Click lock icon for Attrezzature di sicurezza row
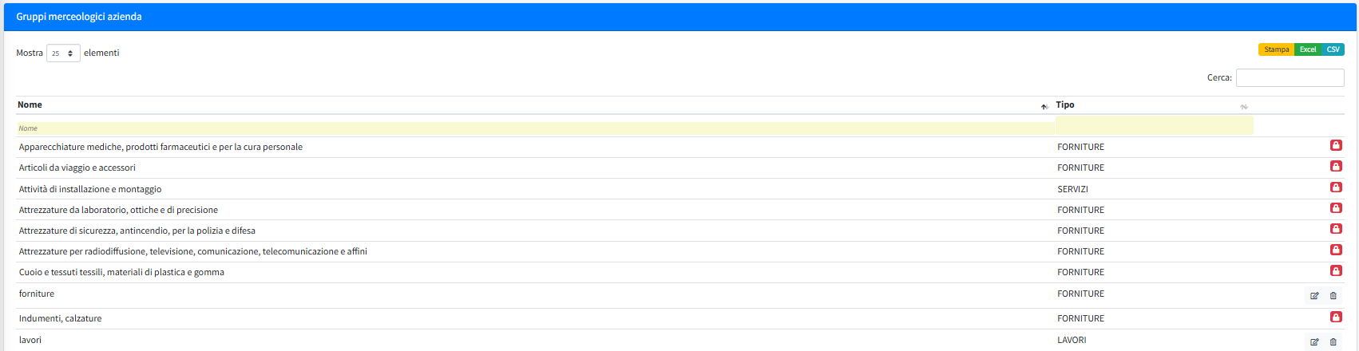 (x=1335, y=229)
